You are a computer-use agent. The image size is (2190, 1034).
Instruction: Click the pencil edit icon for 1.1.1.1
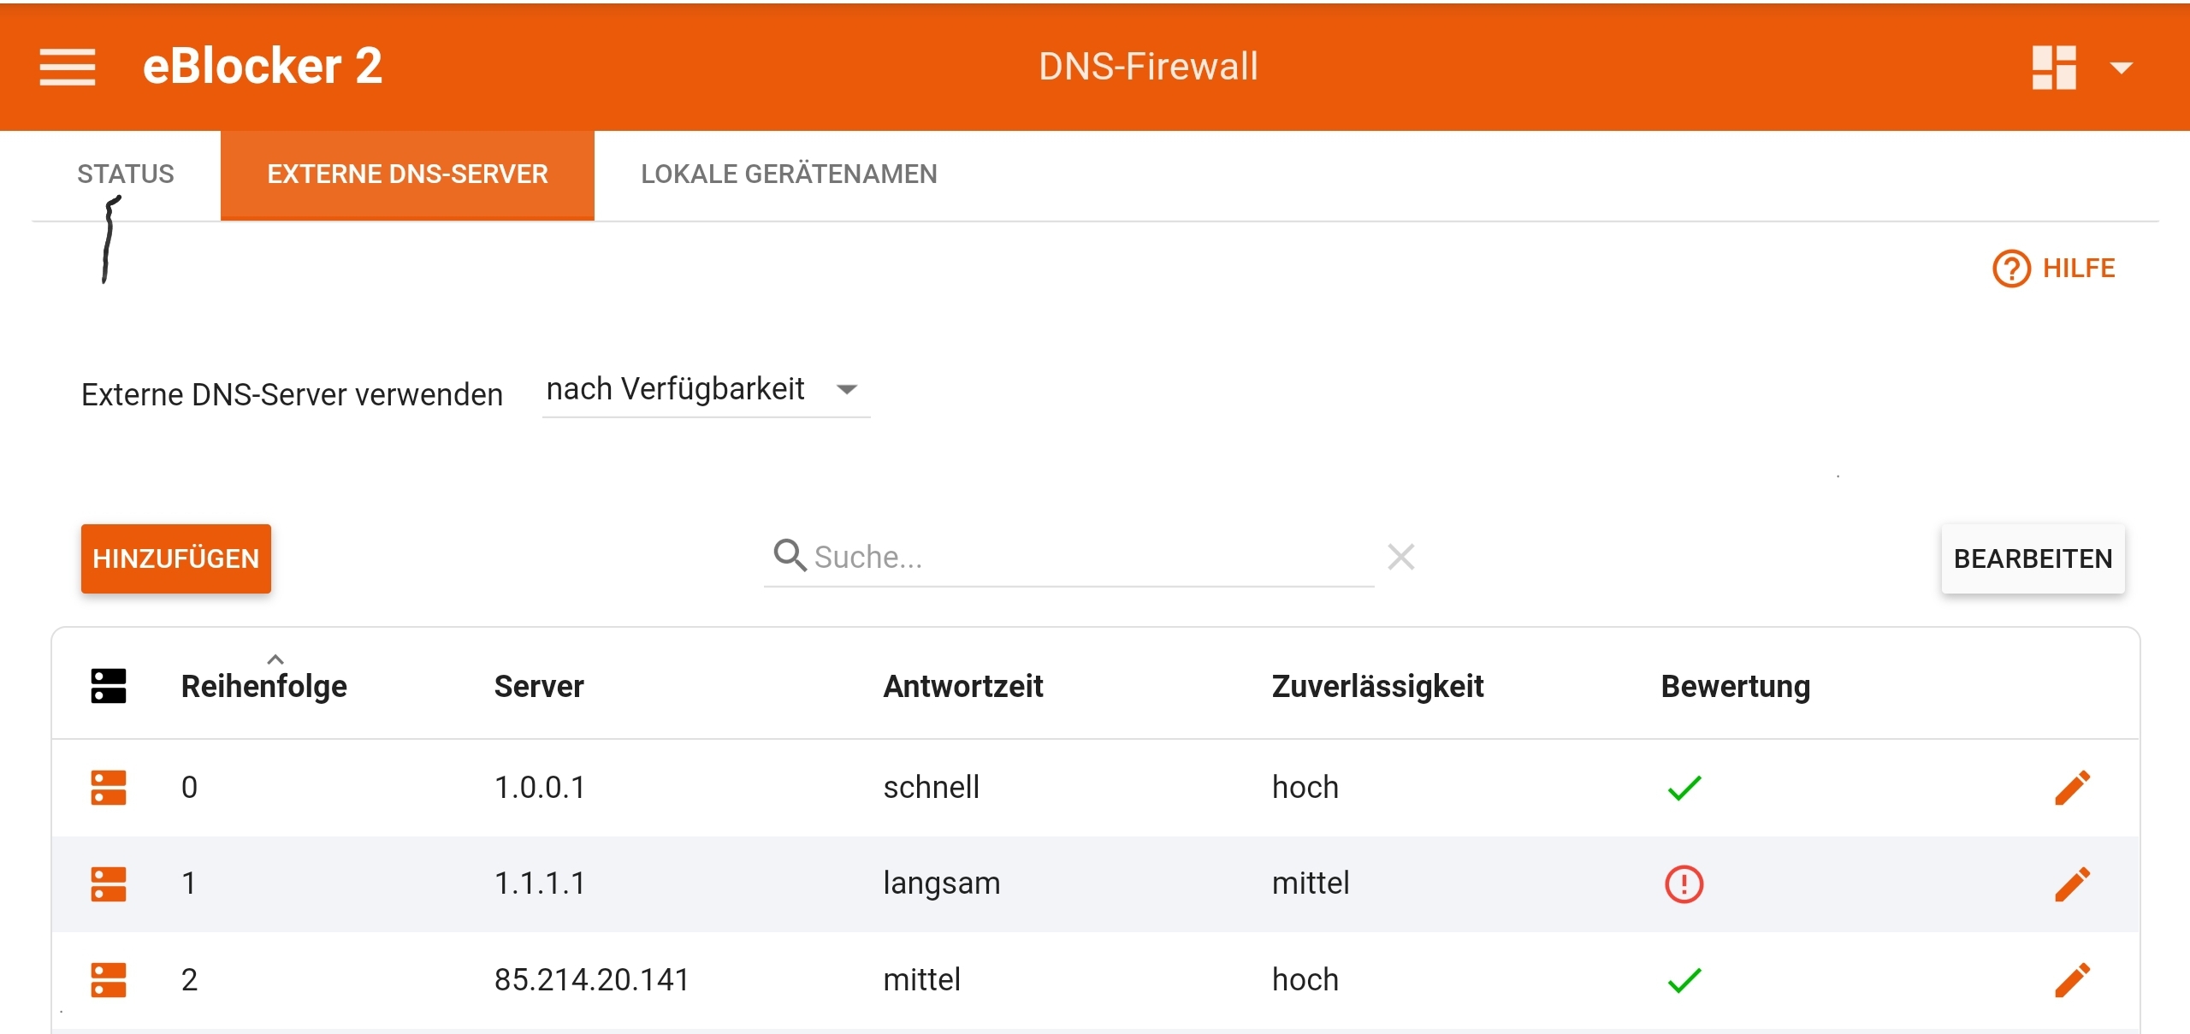tap(2072, 883)
